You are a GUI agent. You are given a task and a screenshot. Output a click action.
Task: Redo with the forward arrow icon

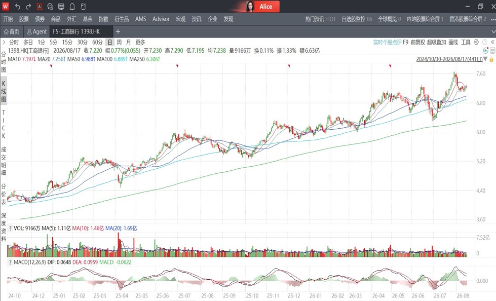pos(28,6)
